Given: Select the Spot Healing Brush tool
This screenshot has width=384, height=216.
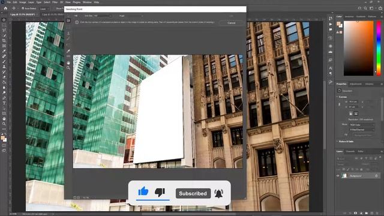Looking at the screenshot, I should pos(4,56).
